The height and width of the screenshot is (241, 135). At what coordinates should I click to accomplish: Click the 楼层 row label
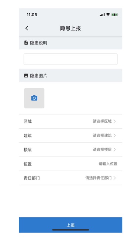(x=28, y=149)
